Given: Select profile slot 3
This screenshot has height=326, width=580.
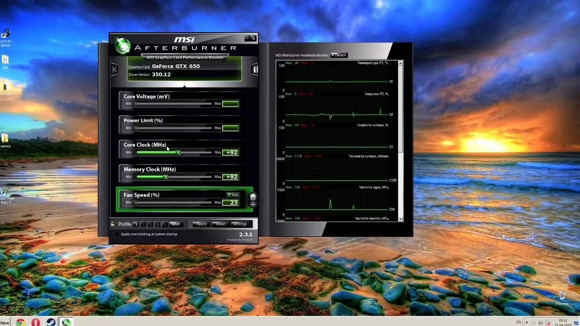Looking at the screenshot, I should 150,224.
